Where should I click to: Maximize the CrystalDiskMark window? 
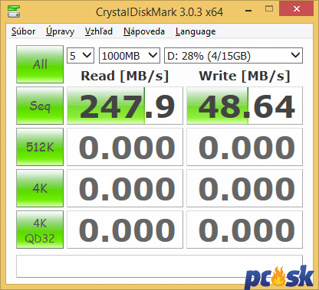click(269, 9)
